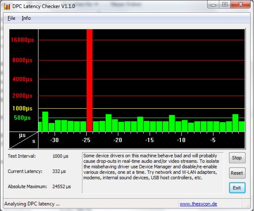
Task: Click the window resize grip in status bar
Action: point(248,205)
